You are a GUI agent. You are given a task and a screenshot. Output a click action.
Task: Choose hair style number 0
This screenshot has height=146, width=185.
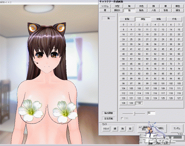(x=123, y=25)
